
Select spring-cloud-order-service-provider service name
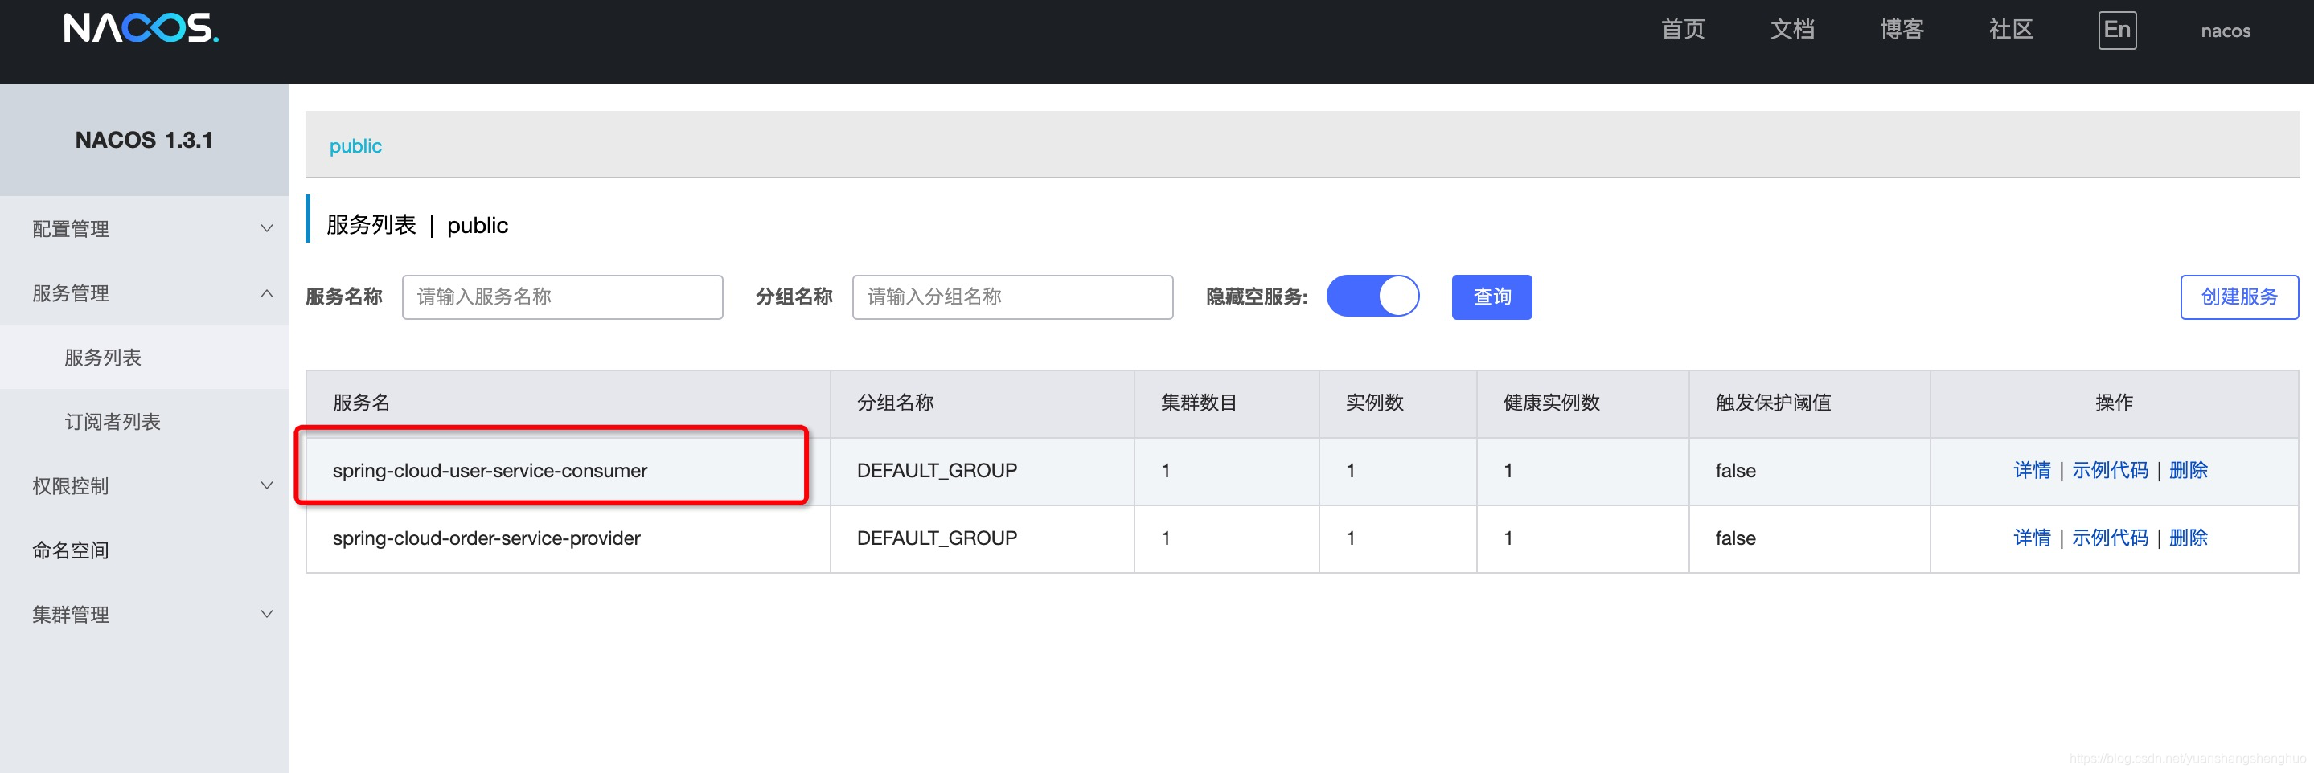(486, 538)
